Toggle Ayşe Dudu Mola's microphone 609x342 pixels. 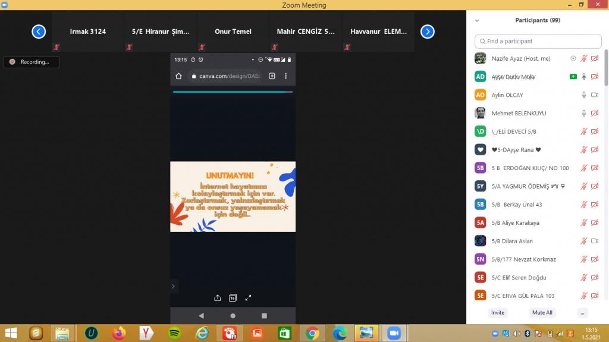pos(584,77)
